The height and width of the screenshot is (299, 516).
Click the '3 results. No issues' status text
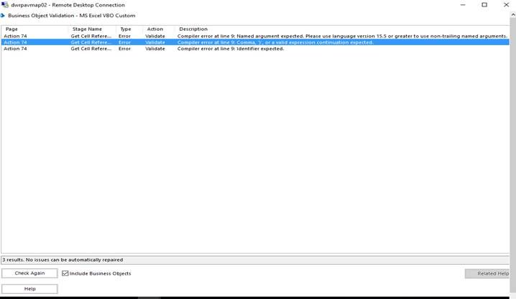pos(63,260)
